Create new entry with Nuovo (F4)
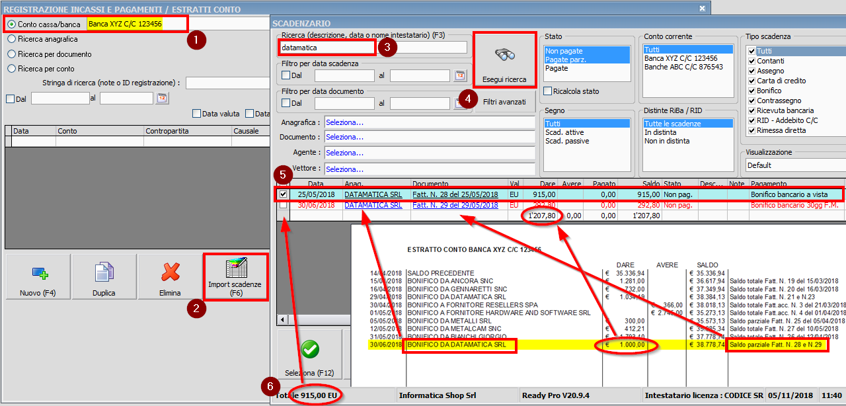Viewport: 846px width, 406px height. click(37, 278)
